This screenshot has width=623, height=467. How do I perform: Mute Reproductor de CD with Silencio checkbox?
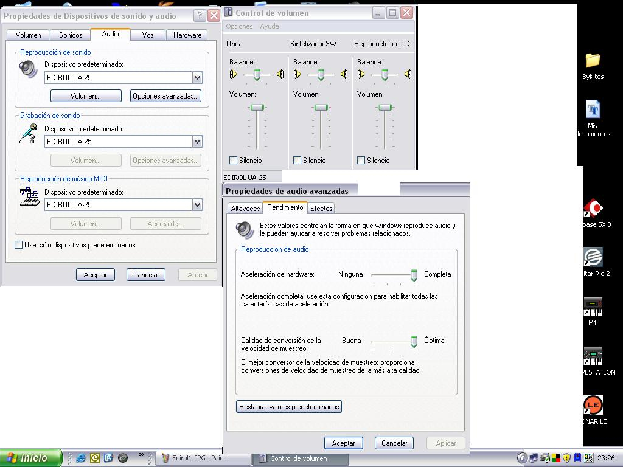[x=361, y=160]
